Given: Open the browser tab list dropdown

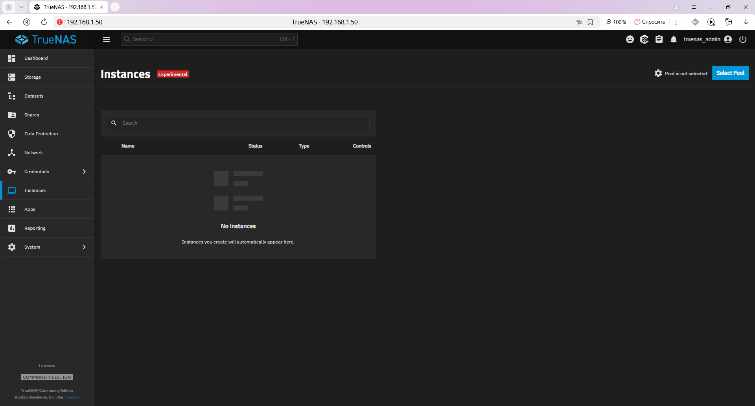Looking at the screenshot, I should 21,7.
